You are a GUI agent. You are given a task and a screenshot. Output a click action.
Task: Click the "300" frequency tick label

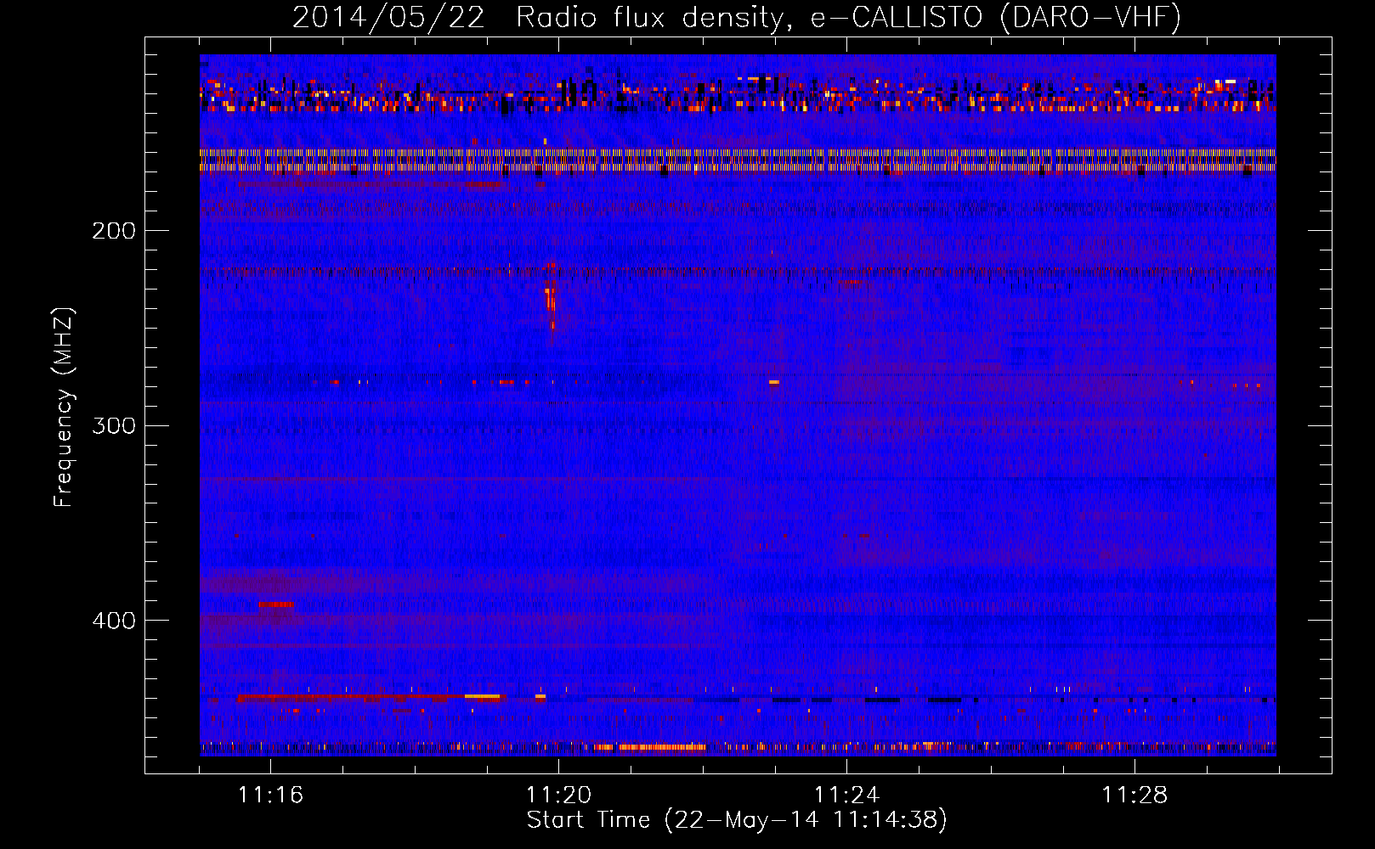coord(114,425)
